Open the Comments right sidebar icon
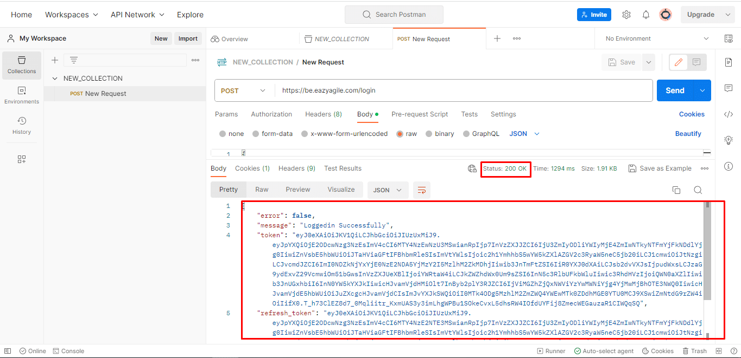 [x=729, y=88]
